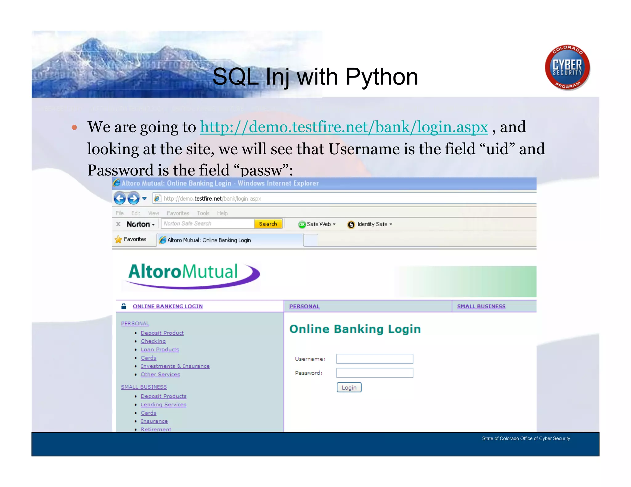Open the Lending Services link
Image resolution: width=631 pixels, height=487 pixels.
[163, 404]
